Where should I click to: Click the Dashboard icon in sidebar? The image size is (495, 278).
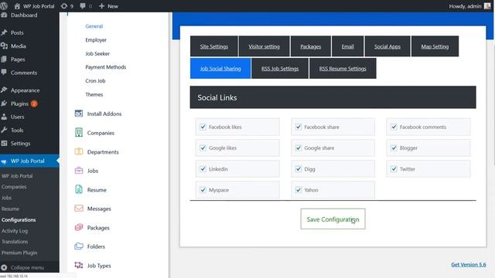tap(4, 15)
